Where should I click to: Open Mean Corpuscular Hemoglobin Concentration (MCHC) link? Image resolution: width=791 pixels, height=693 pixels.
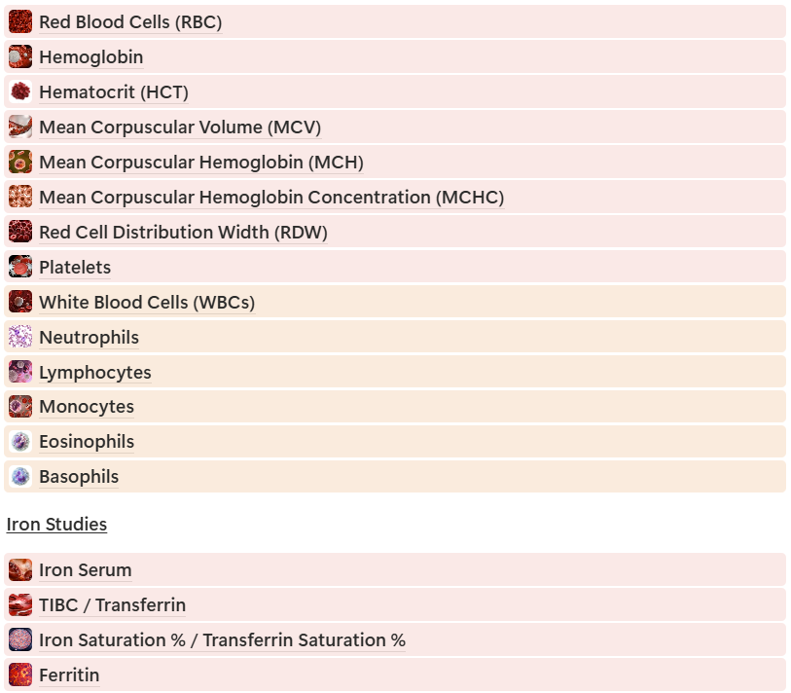click(271, 198)
